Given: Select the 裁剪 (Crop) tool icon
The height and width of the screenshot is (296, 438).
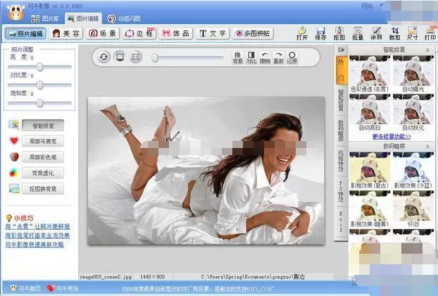Looking at the screenshot, I should [x=395, y=33].
